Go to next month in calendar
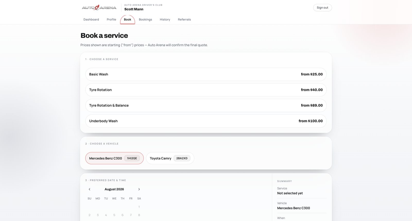The width and height of the screenshot is (412, 221). coord(139,189)
